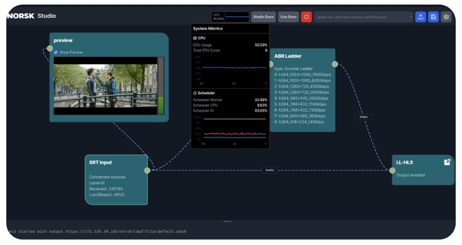Click the preview video thumbnail
462x245 pixels.
coord(105,86)
